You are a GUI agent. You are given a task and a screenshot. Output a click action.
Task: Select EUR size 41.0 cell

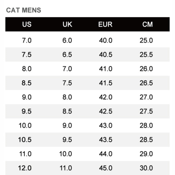(x=106, y=69)
